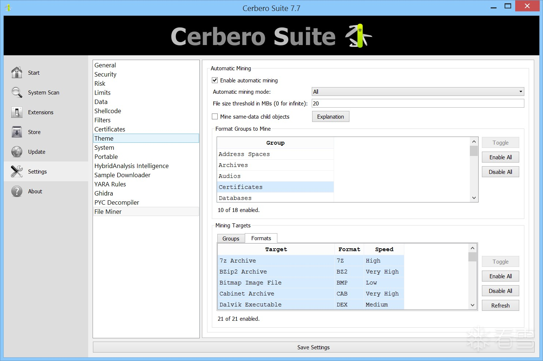Select the Dalvik Executable target row
This screenshot has height=361, width=543.
pos(311,304)
